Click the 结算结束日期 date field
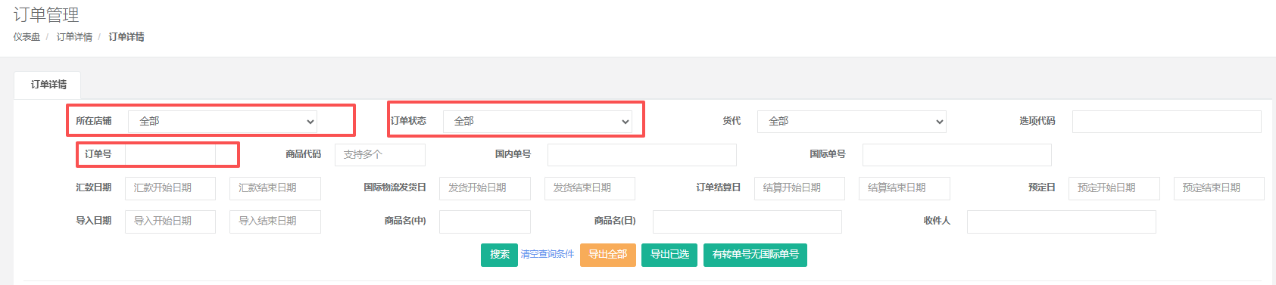 point(904,187)
